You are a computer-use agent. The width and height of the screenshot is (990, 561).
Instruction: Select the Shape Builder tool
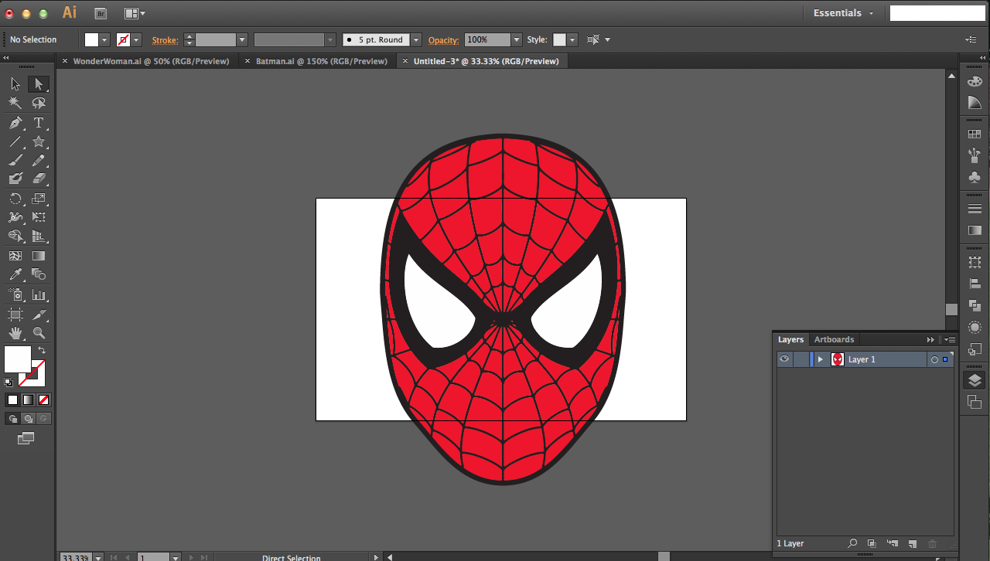tap(15, 236)
